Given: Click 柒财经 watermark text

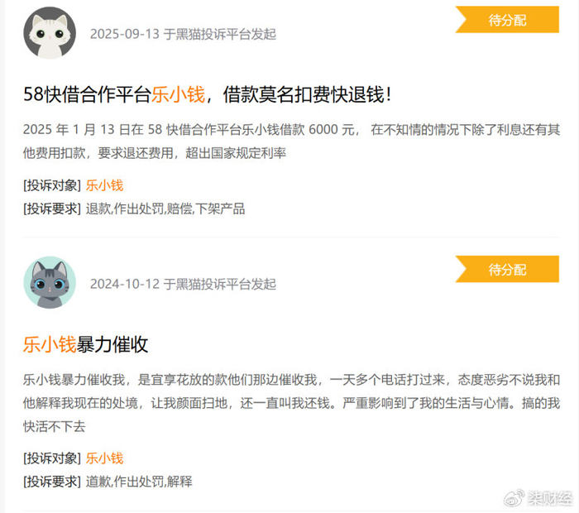Looking at the screenshot, I should (550, 499).
